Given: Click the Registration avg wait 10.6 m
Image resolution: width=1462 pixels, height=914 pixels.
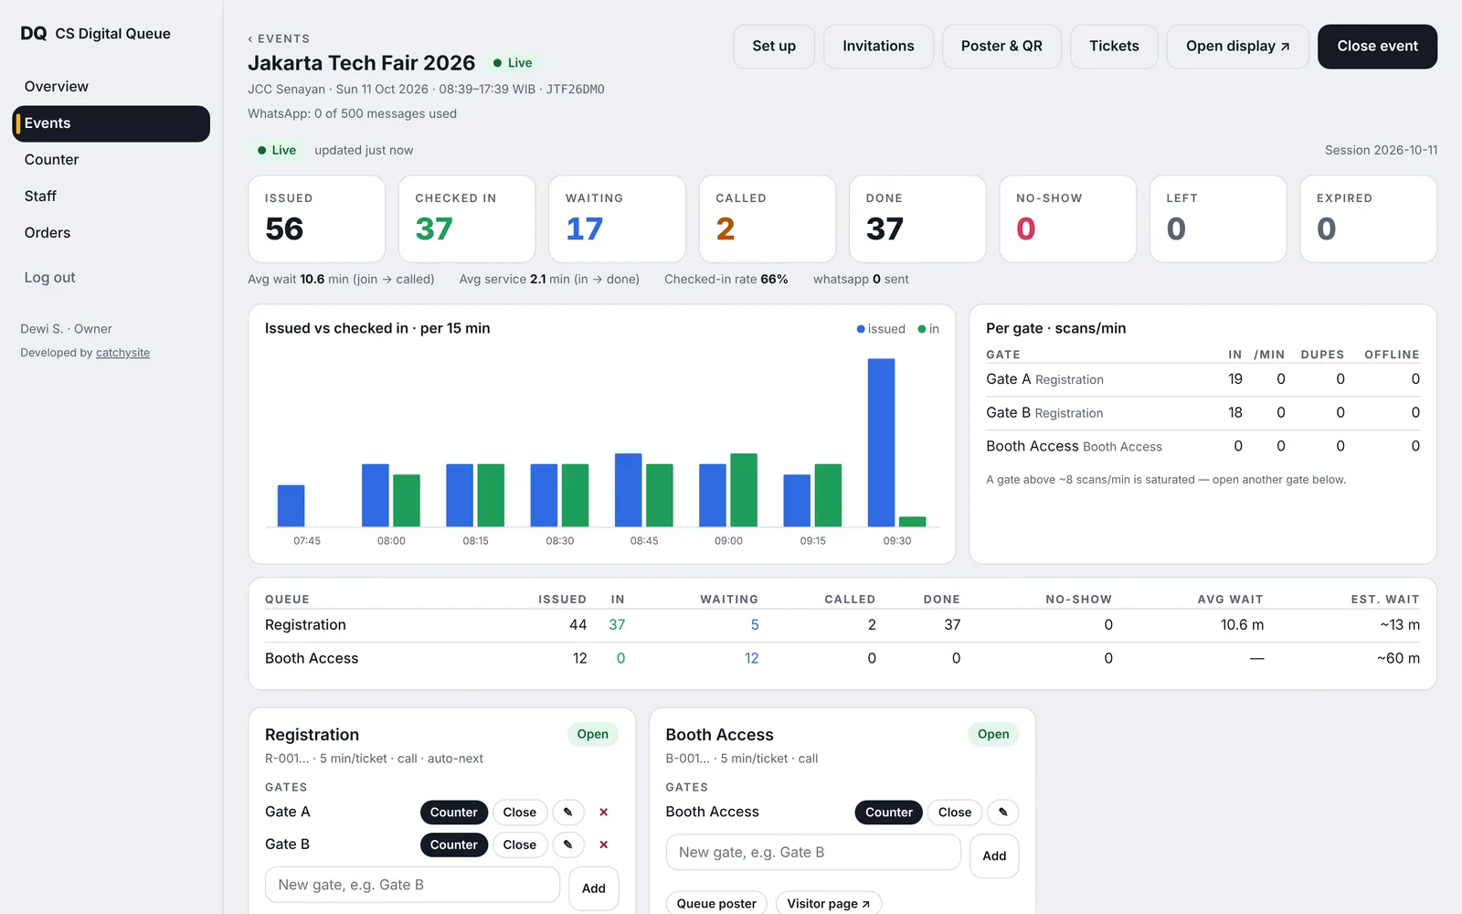Looking at the screenshot, I should click(1242, 625).
